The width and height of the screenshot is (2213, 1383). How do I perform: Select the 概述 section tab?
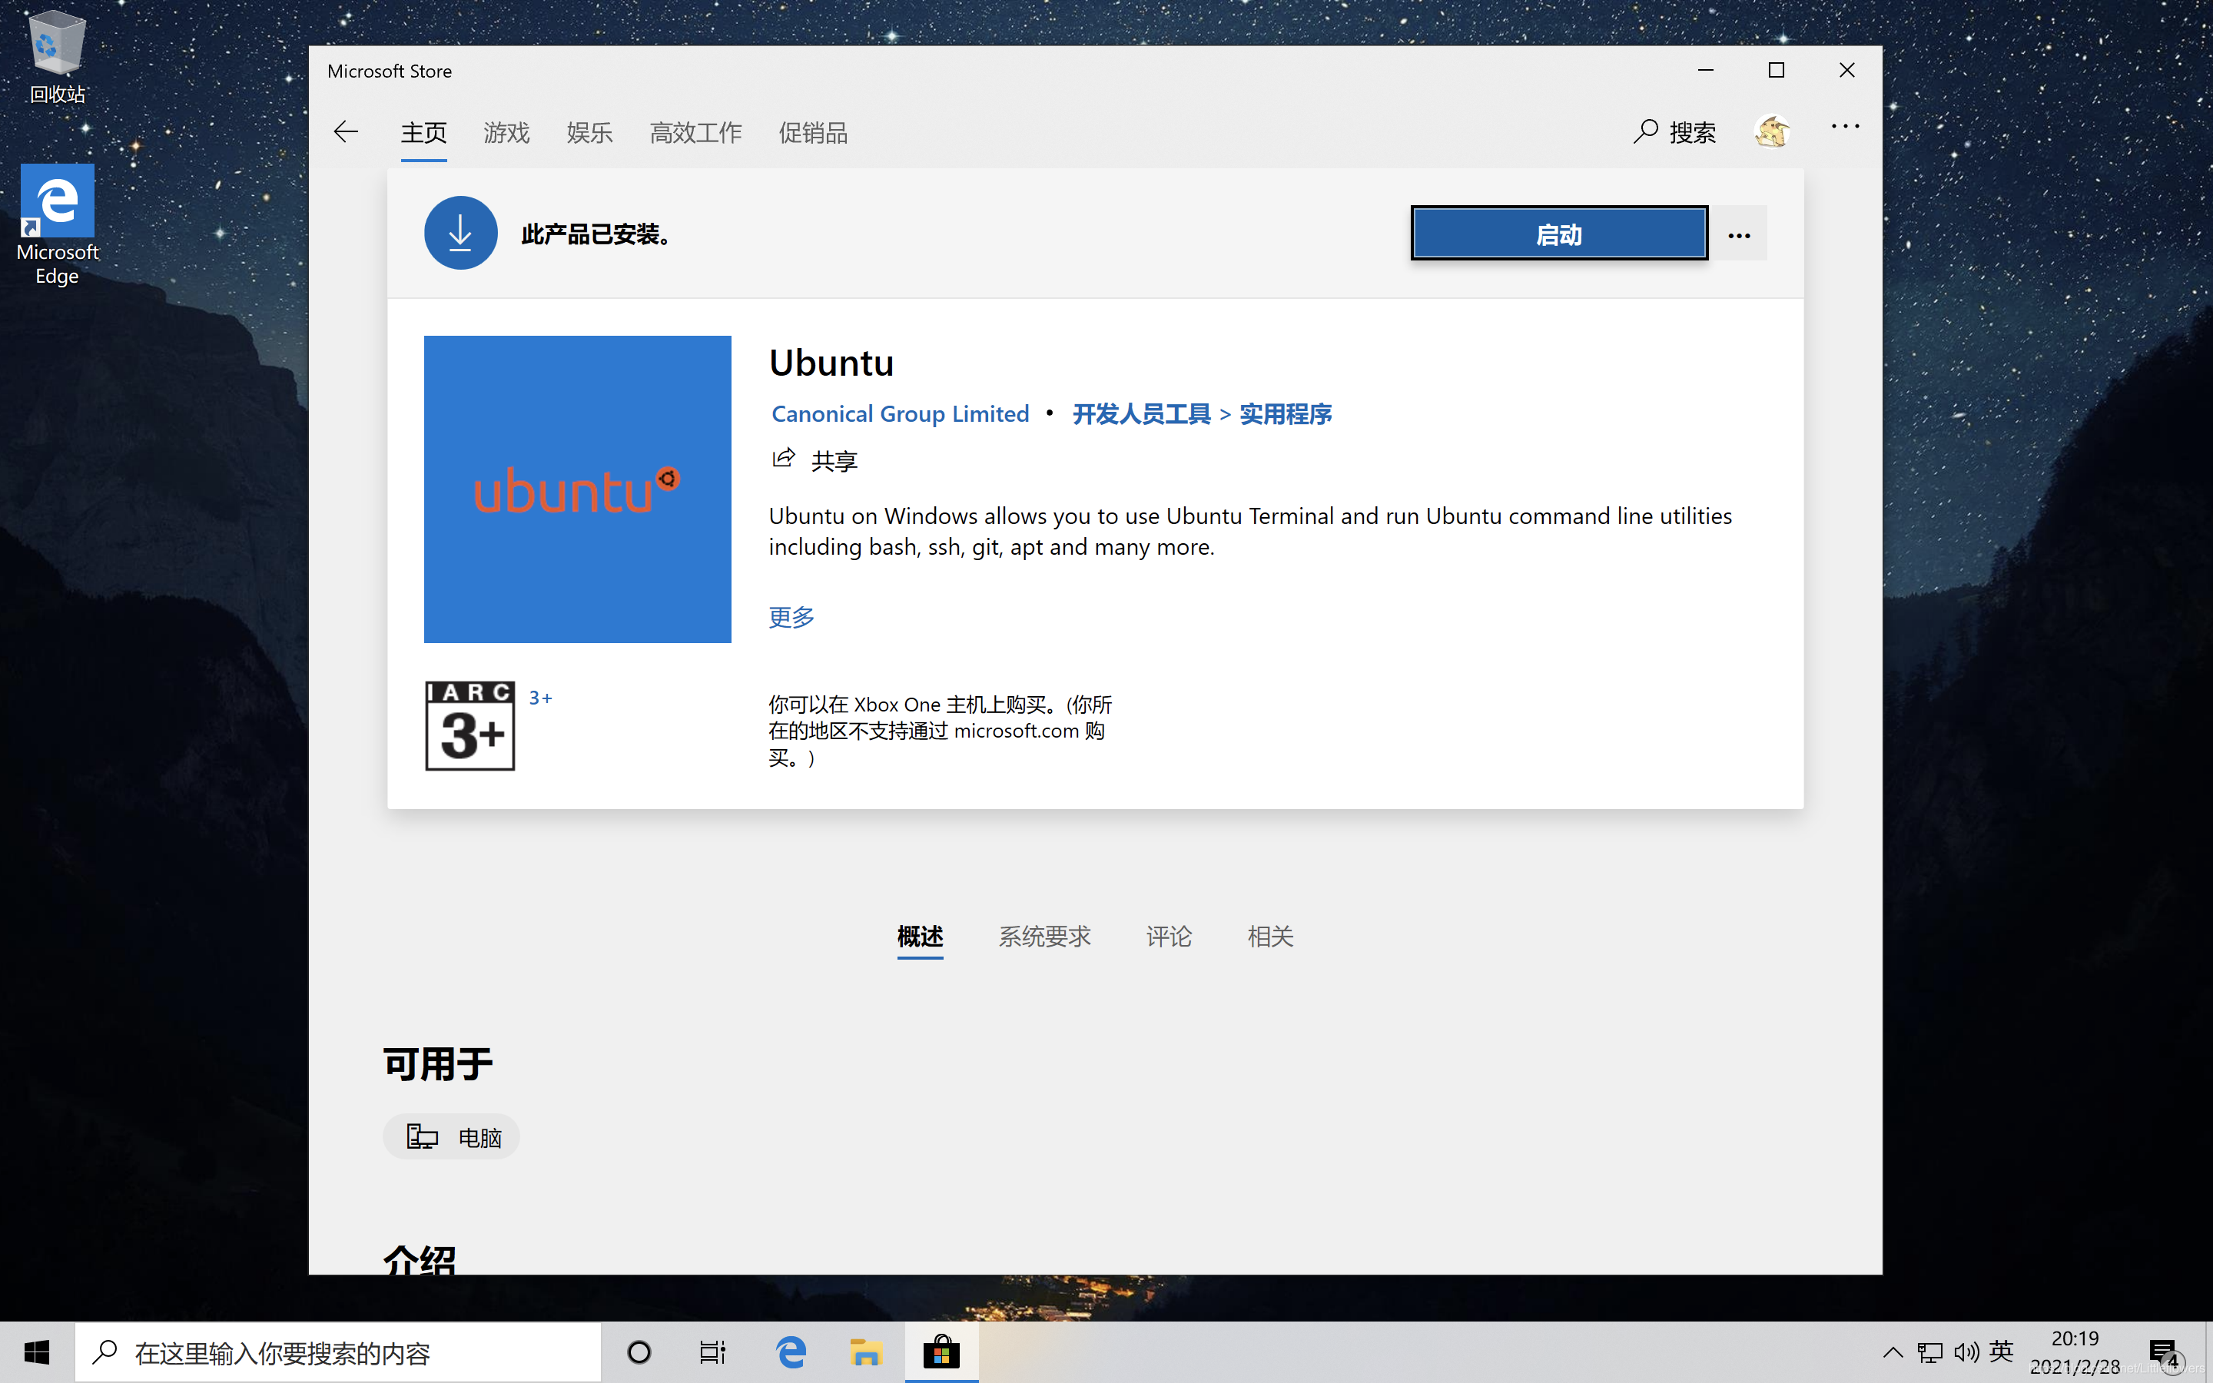(920, 937)
